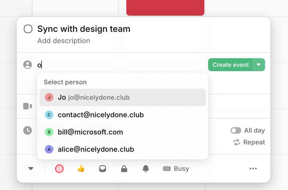Collapse the panel with the bottom-left chevron
This screenshot has width=288, height=190.
31,169
